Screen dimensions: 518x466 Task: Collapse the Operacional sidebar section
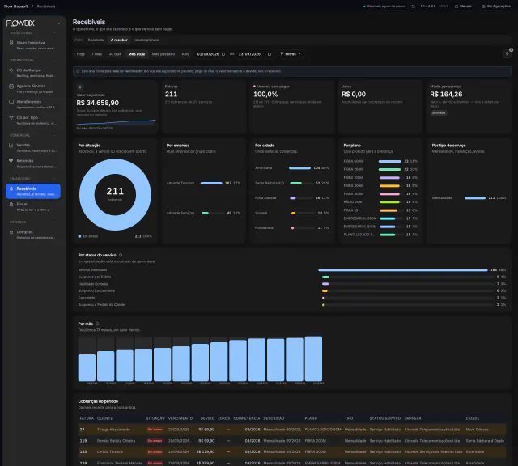[54, 61]
